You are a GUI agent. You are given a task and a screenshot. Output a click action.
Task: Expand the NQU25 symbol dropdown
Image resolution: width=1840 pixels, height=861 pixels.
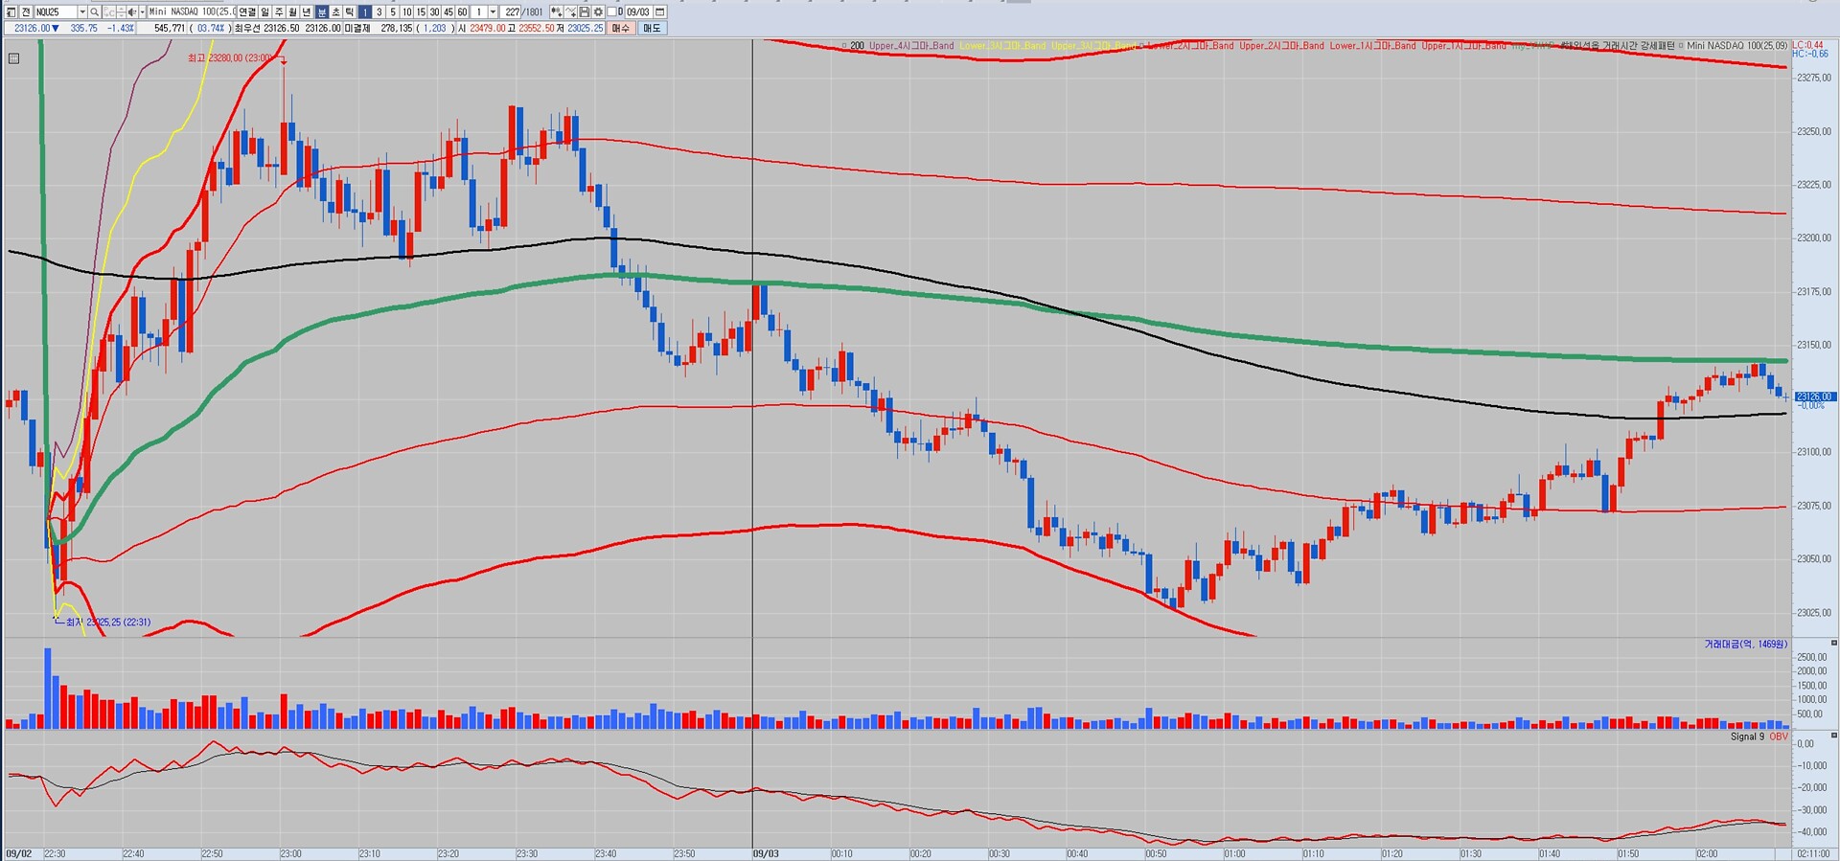coord(82,12)
